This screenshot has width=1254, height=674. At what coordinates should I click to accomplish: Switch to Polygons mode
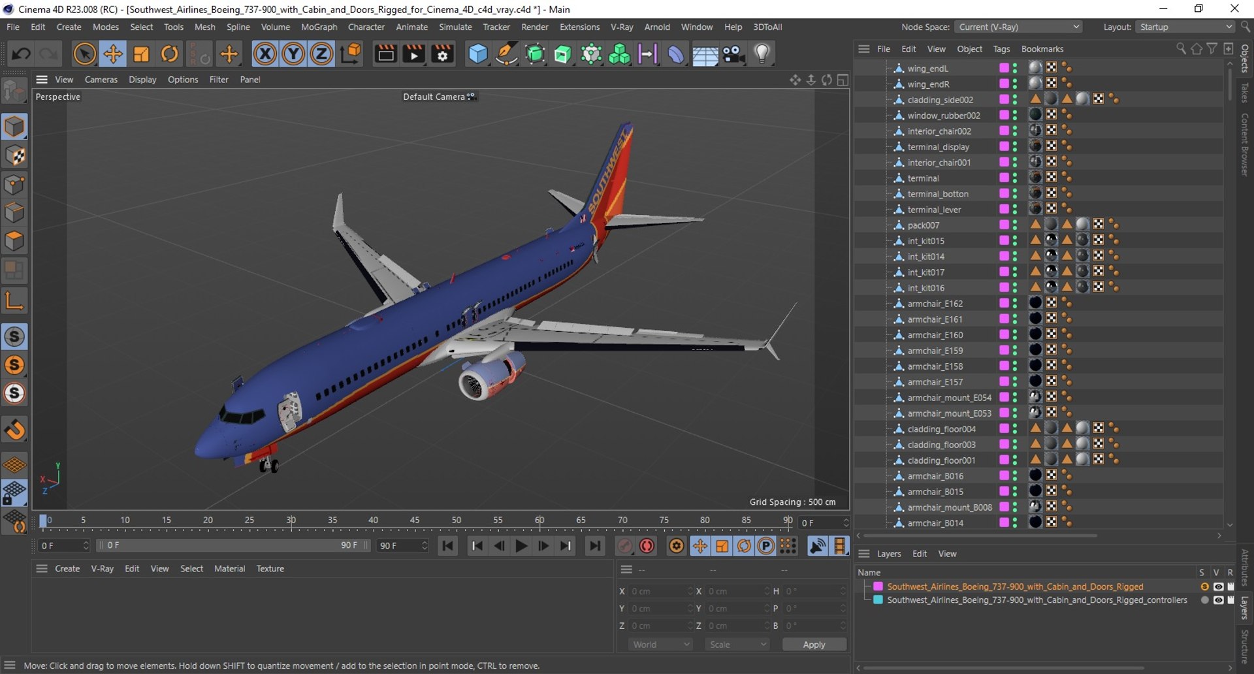pyautogui.click(x=14, y=242)
